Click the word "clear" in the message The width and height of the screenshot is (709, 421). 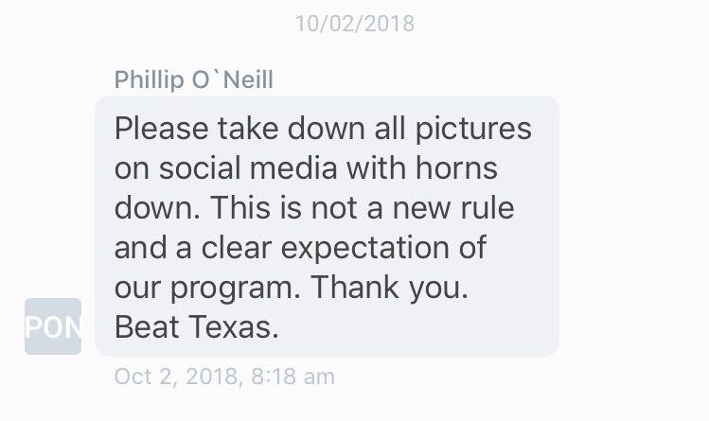click(x=236, y=248)
